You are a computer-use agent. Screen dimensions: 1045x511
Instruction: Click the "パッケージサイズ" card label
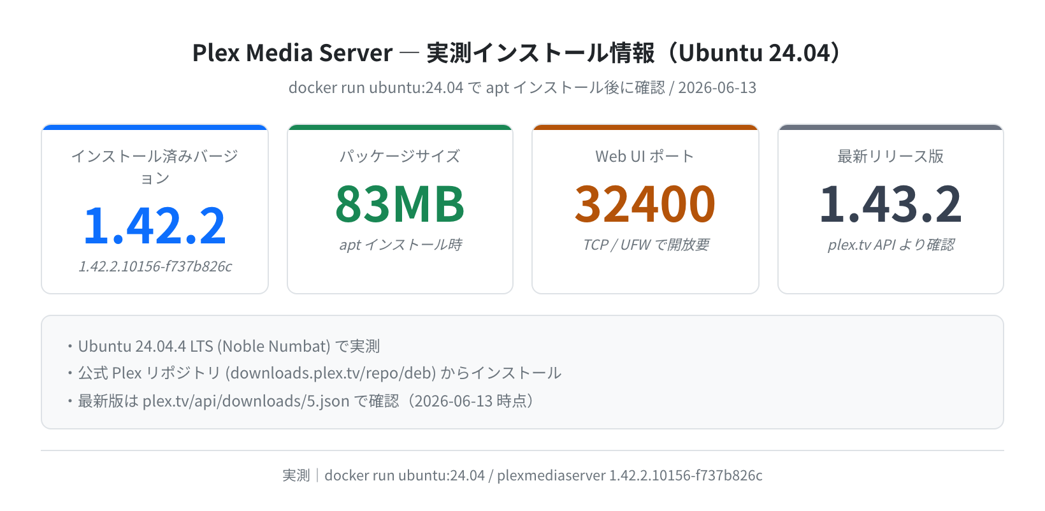pyautogui.click(x=400, y=156)
